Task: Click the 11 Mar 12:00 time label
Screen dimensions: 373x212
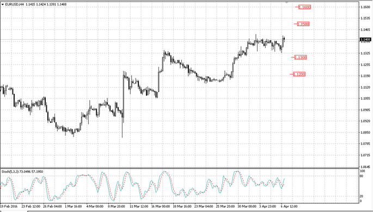Action: [139, 207]
